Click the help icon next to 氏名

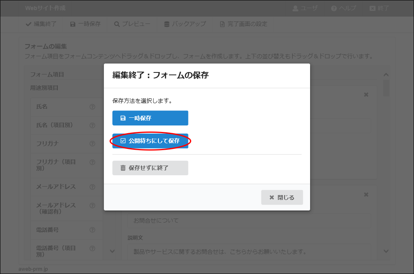[x=92, y=107]
